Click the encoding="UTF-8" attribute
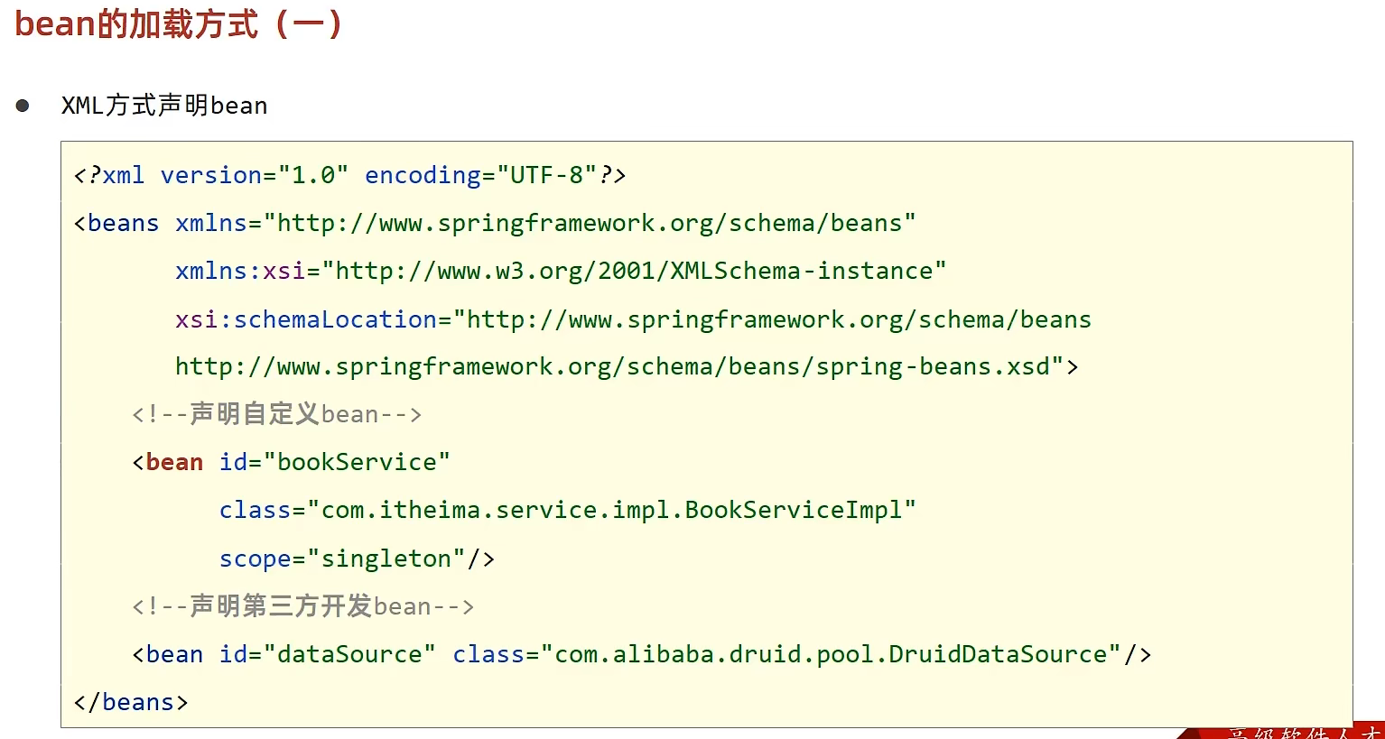The image size is (1385, 739). (x=481, y=175)
